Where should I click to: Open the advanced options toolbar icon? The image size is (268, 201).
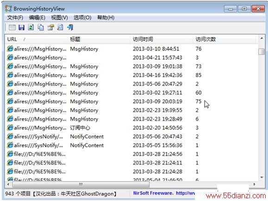click(x=12, y=27)
